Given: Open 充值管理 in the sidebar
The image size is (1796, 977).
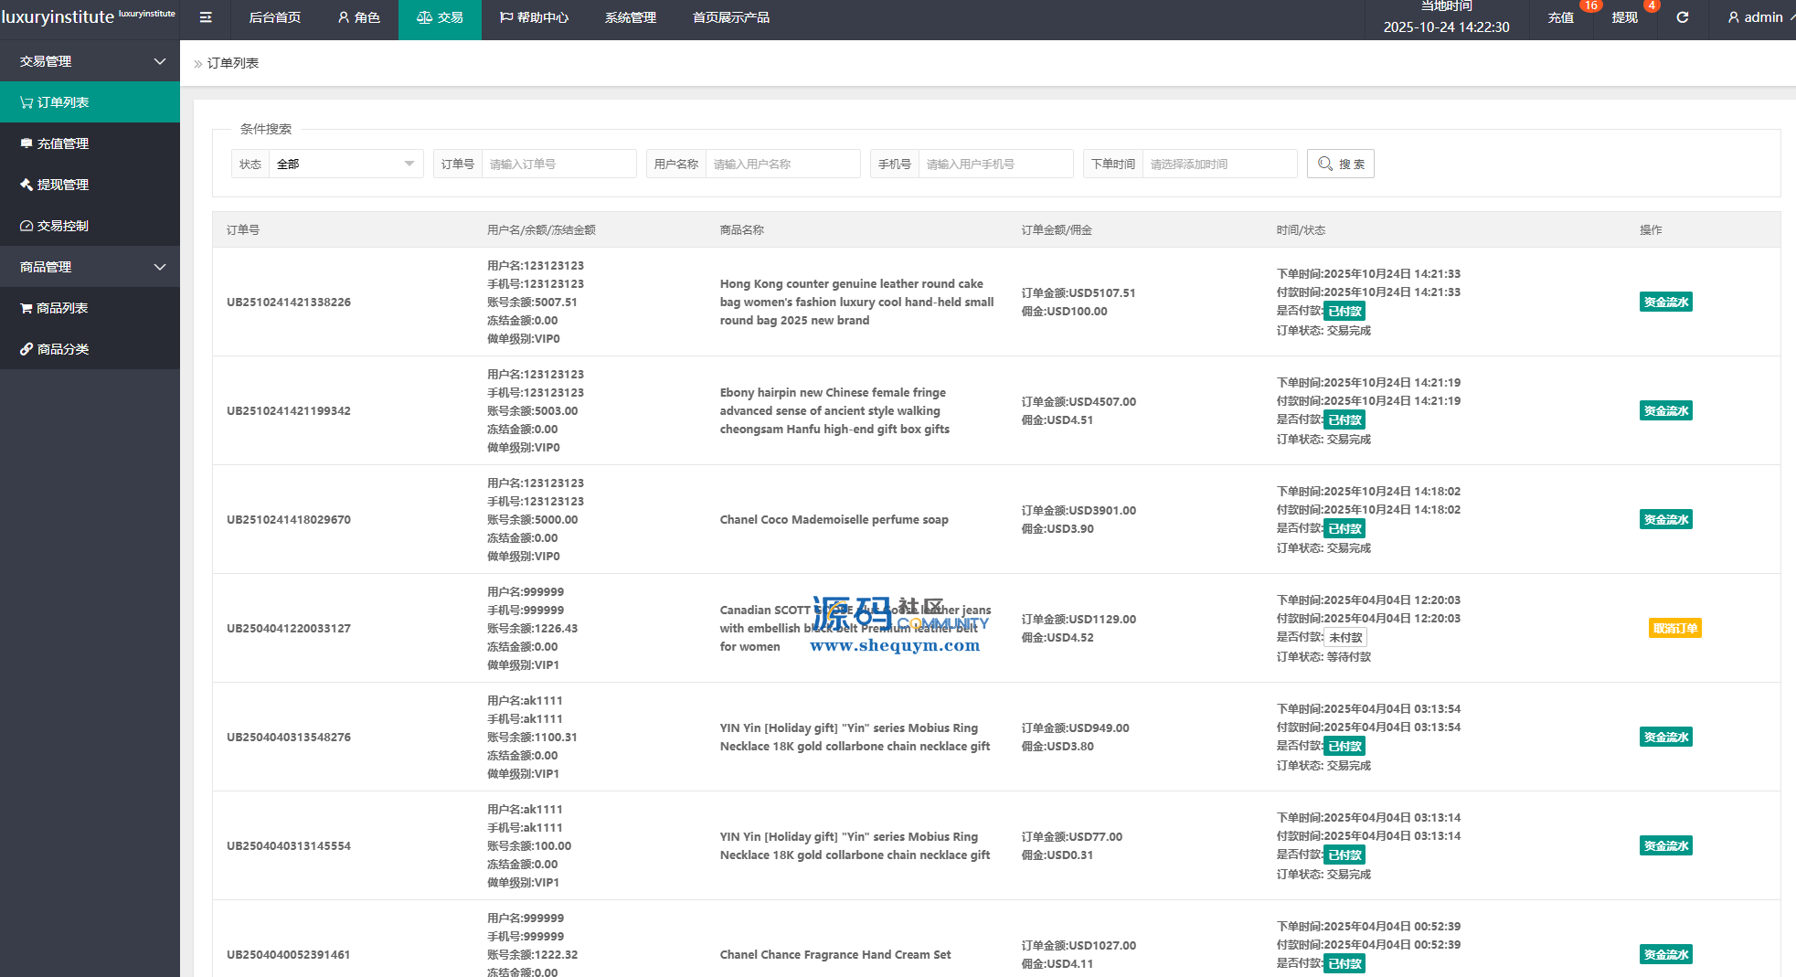Looking at the screenshot, I should pos(62,143).
